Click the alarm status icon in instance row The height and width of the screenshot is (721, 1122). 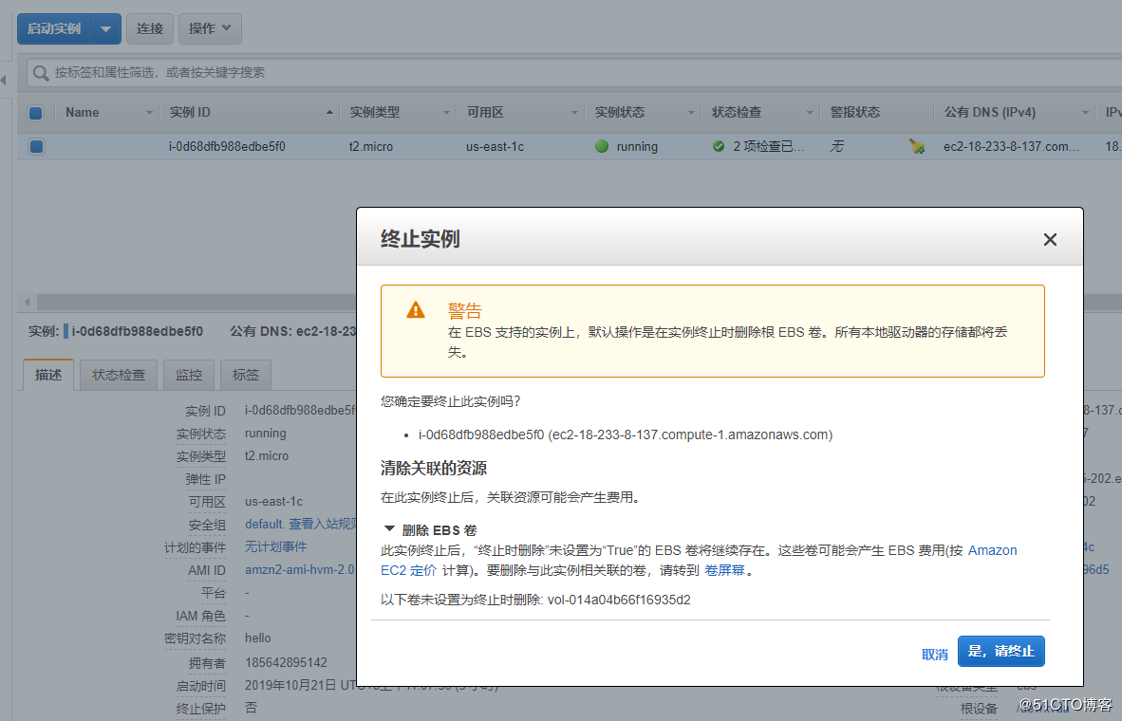pyautogui.click(x=917, y=147)
